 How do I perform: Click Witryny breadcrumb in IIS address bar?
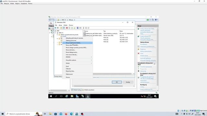point(71,20)
